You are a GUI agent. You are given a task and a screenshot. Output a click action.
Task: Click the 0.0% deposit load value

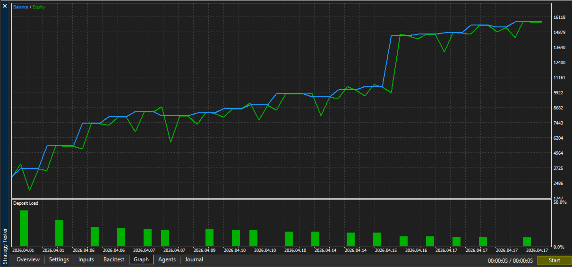pos(559,247)
